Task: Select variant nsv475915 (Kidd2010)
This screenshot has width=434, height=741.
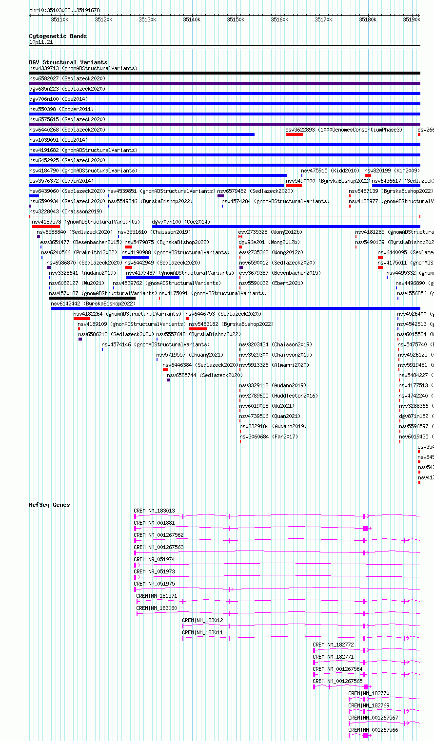Action: click(330, 171)
